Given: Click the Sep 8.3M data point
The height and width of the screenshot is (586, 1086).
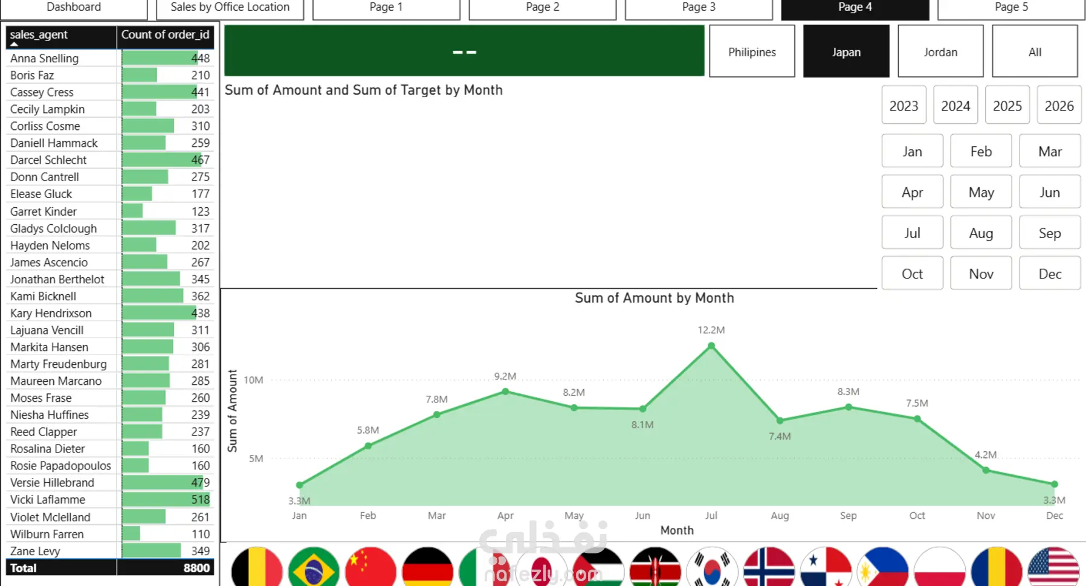Looking at the screenshot, I should point(848,407).
